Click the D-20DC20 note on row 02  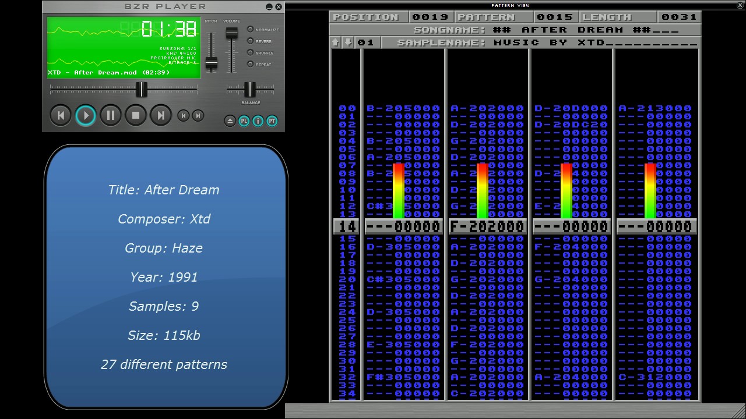pos(571,125)
